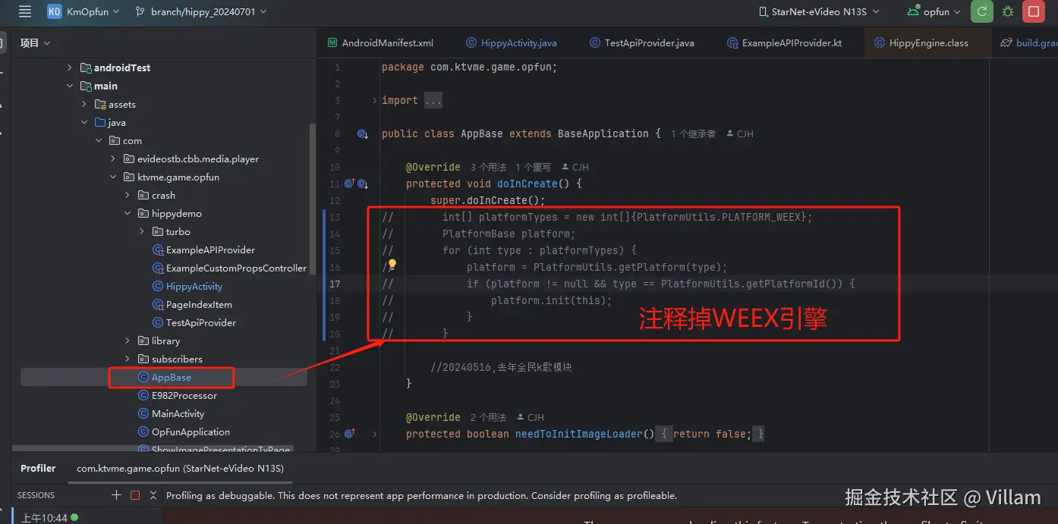Collapse the hippydemo package

coord(128,213)
